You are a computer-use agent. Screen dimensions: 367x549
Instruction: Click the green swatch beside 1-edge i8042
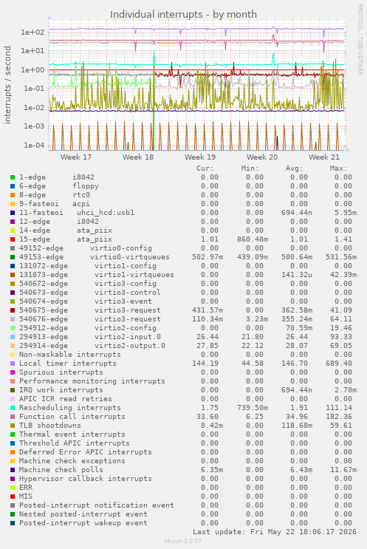tap(13, 177)
